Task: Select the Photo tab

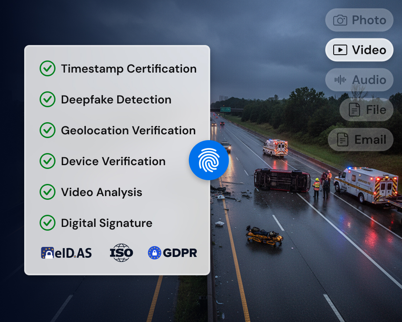Action: (x=369, y=20)
